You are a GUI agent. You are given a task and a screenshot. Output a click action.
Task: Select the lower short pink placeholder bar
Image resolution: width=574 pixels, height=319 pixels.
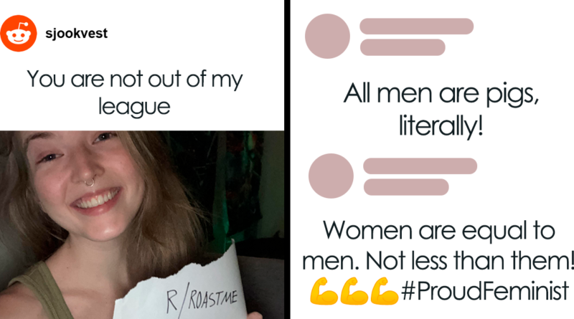point(406,187)
